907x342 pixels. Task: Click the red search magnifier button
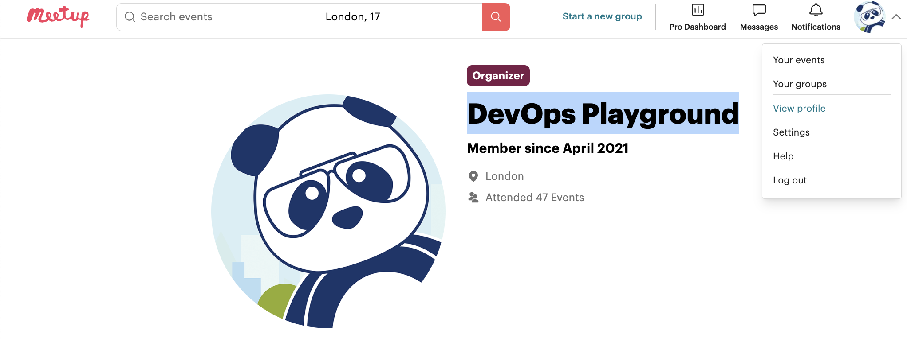coord(496,17)
